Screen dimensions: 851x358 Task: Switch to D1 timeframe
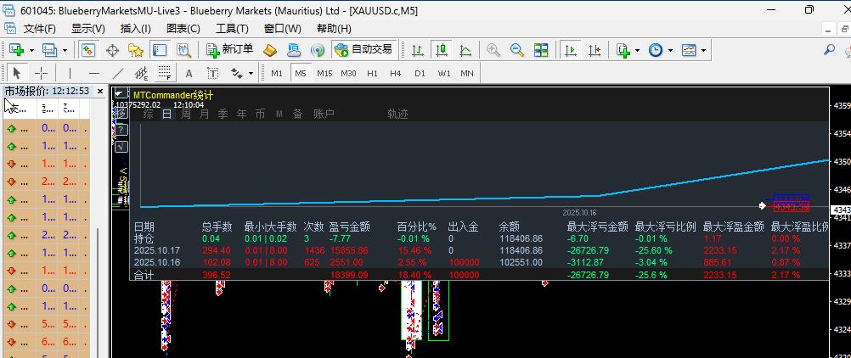[x=420, y=73]
